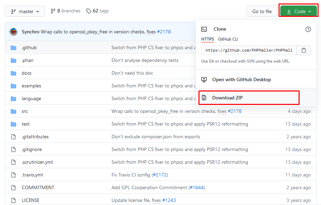Click the Go to file button

pyautogui.click(x=262, y=11)
